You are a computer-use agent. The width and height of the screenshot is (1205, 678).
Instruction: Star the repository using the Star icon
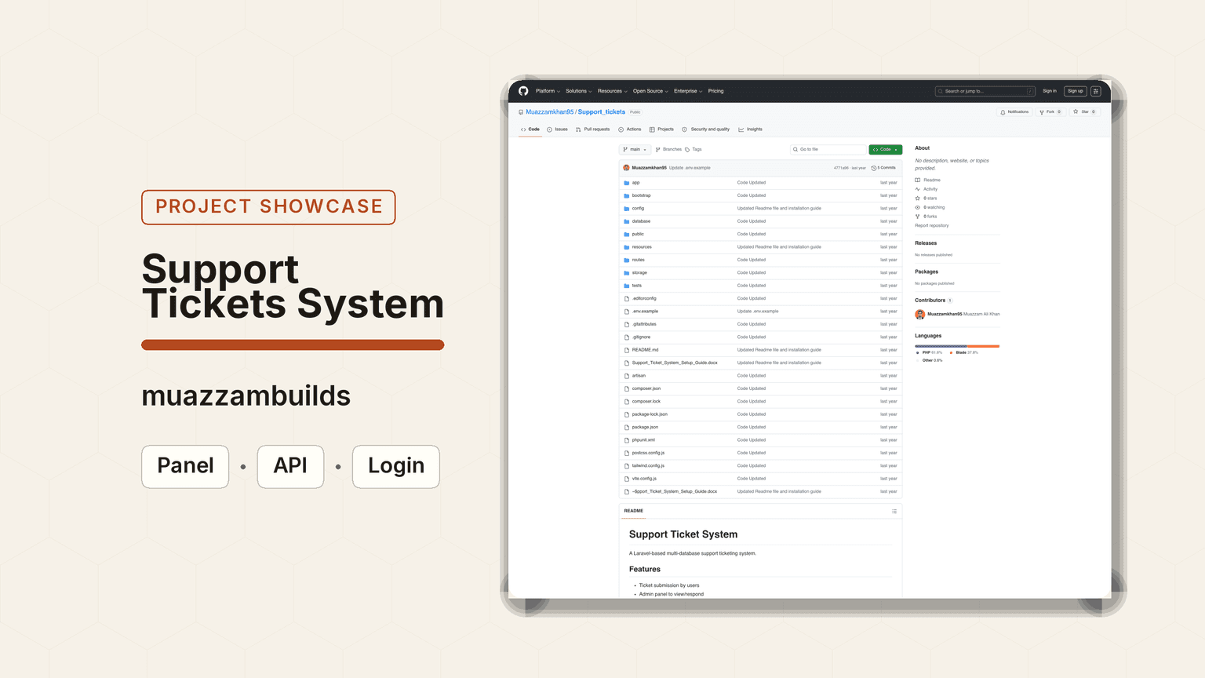pyautogui.click(x=1076, y=111)
